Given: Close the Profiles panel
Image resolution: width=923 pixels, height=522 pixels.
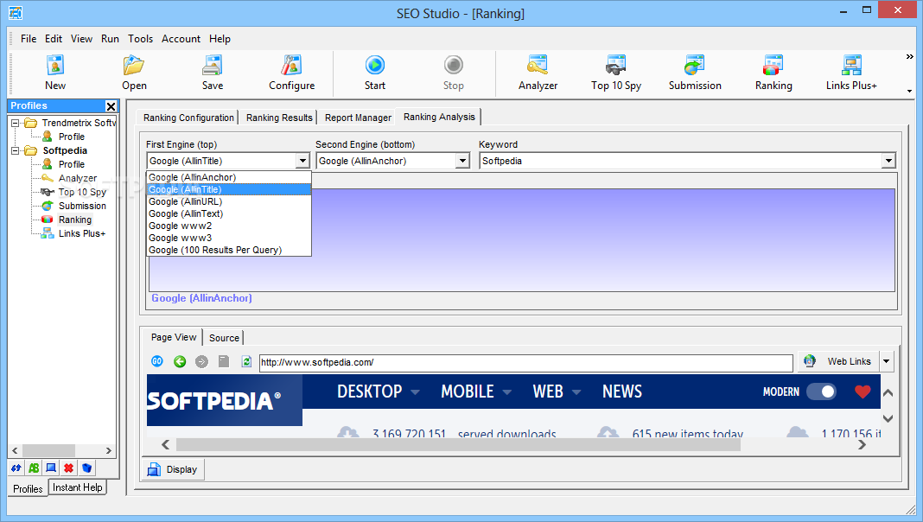Looking at the screenshot, I should pos(111,106).
